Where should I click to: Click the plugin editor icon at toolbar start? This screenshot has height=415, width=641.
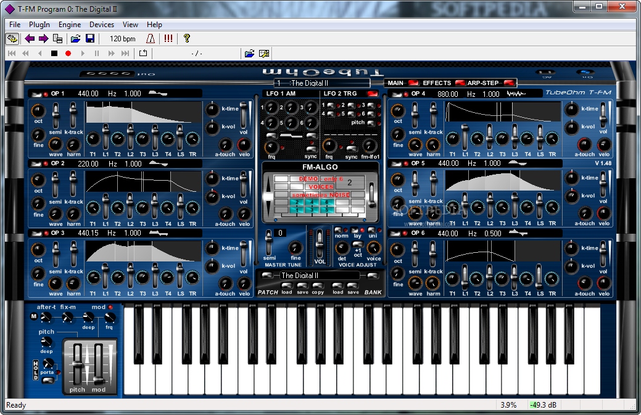[x=12, y=39]
